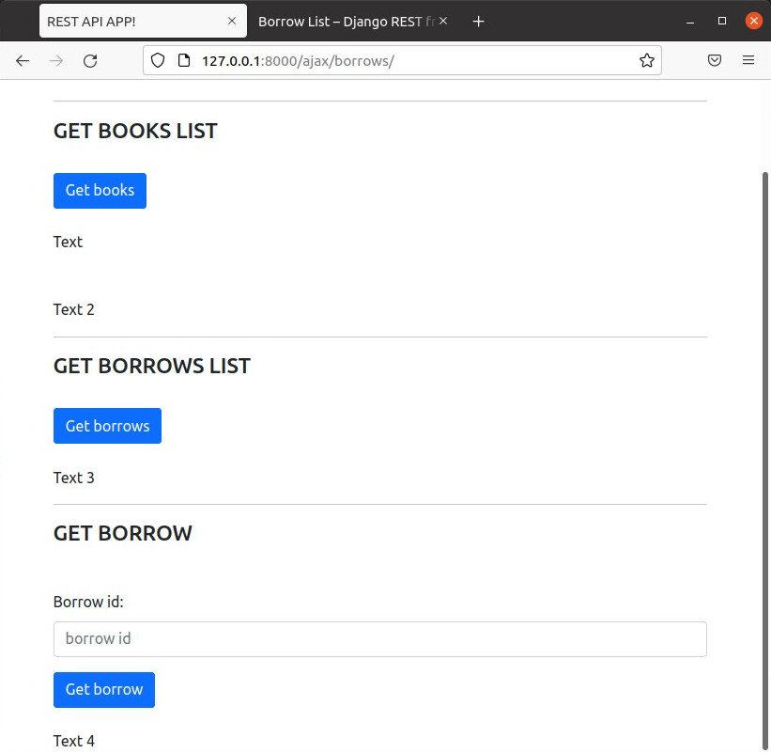Close the REST API APP! tab

click(x=232, y=21)
